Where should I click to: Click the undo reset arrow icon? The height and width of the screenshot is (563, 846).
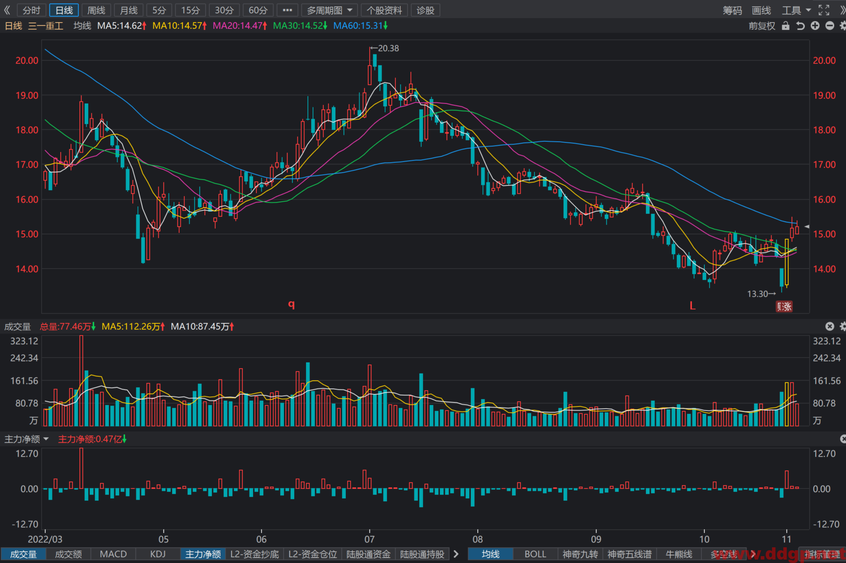pyautogui.click(x=800, y=26)
